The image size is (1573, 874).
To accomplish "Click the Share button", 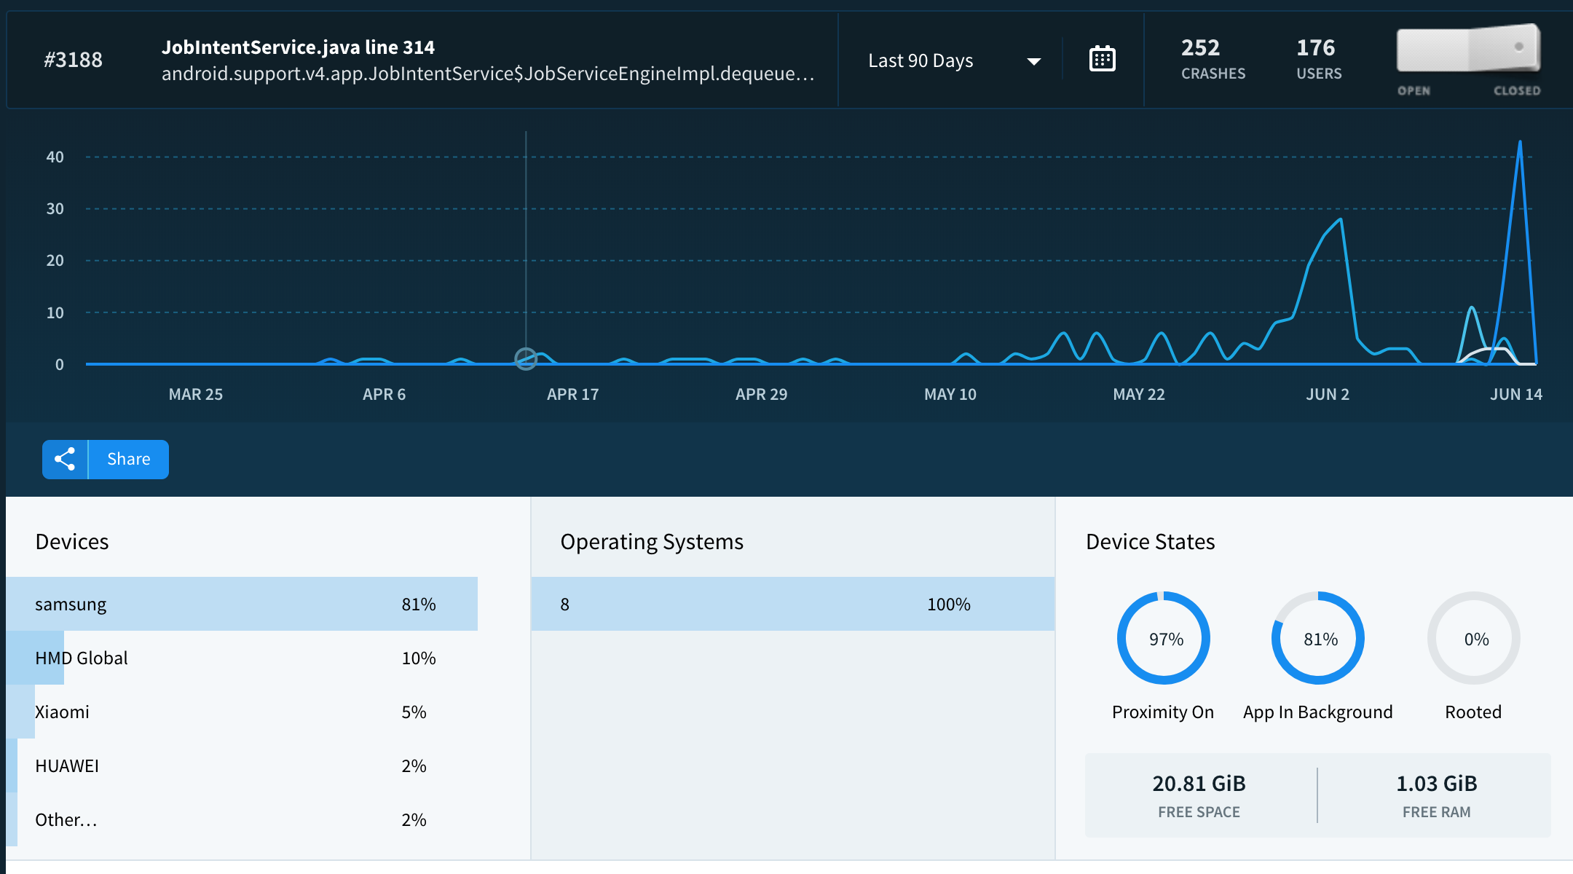I will 128,459.
